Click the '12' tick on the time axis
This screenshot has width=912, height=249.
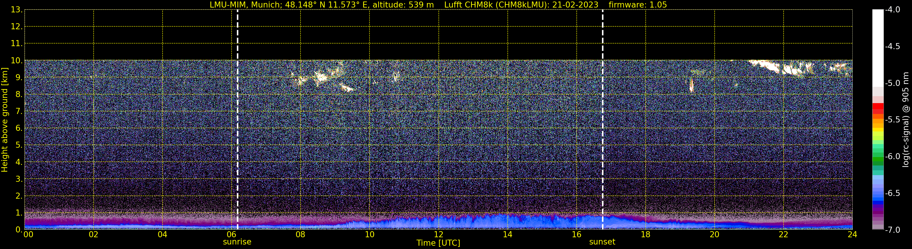pos(439,235)
